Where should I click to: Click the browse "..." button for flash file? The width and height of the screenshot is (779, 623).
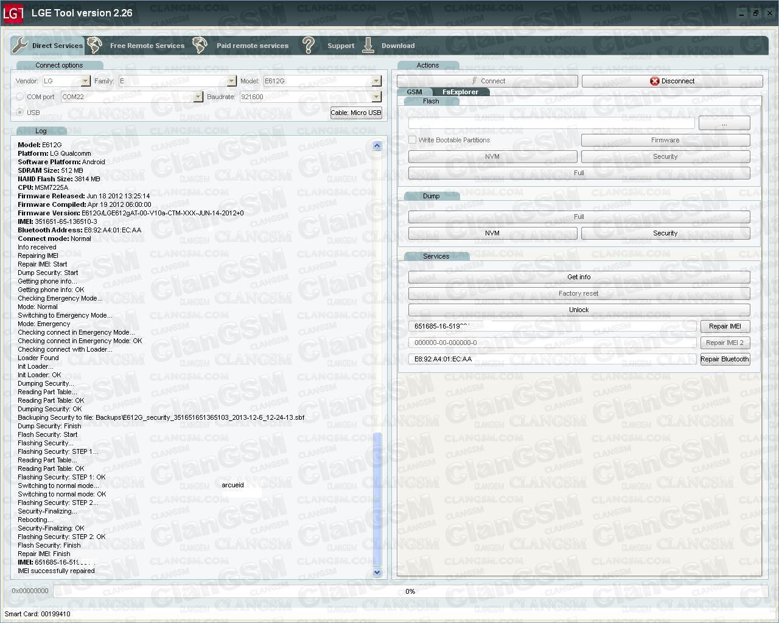click(724, 123)
